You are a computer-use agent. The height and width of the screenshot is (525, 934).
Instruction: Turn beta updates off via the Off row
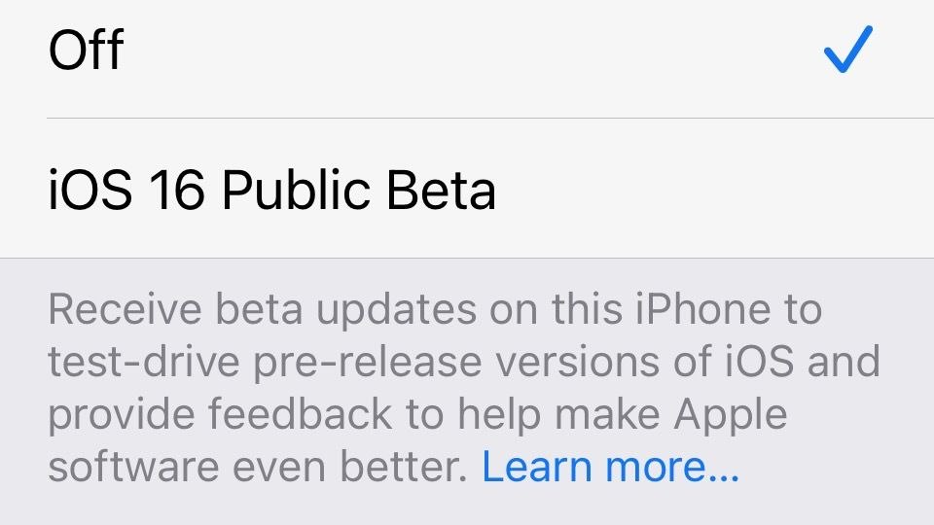467,59
